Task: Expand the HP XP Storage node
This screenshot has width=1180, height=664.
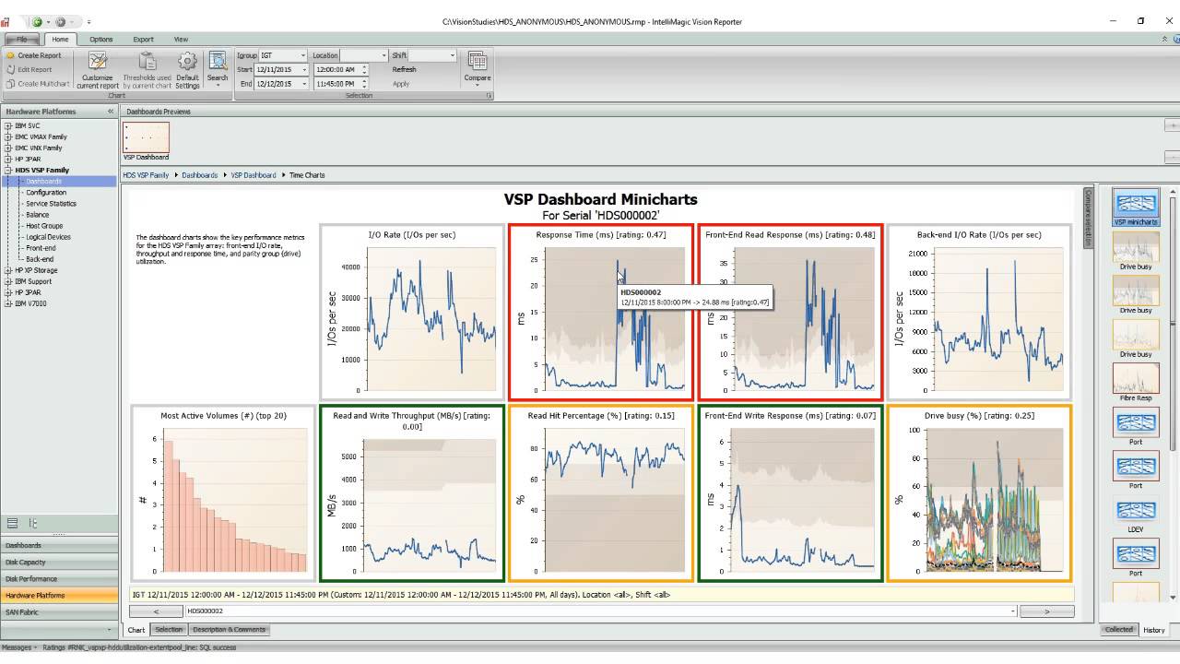Action: [x=8, y=270]
